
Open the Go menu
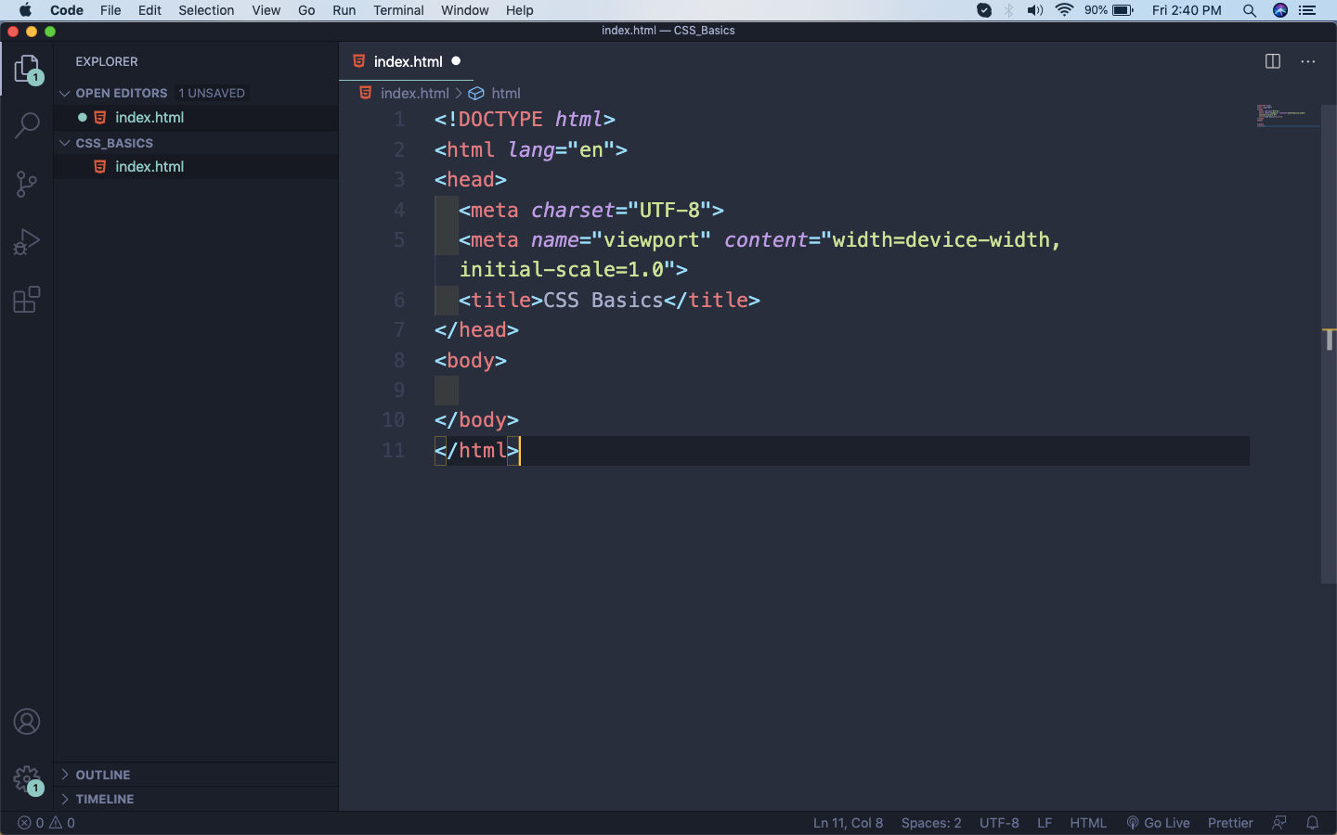point(306,10)
